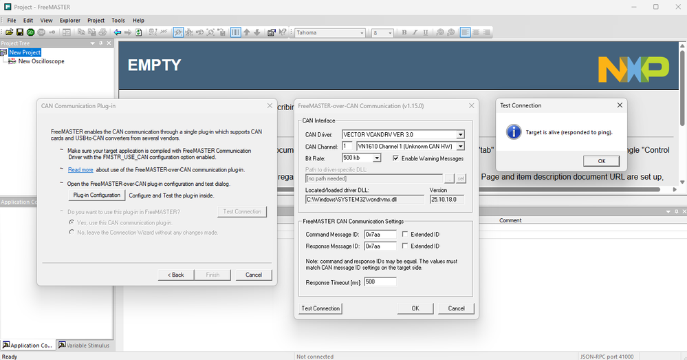The width and height of the screenshot is (687, 360).
Task: Switch to the Variable Stimulus tab
Action: click(x=84, y=345)
